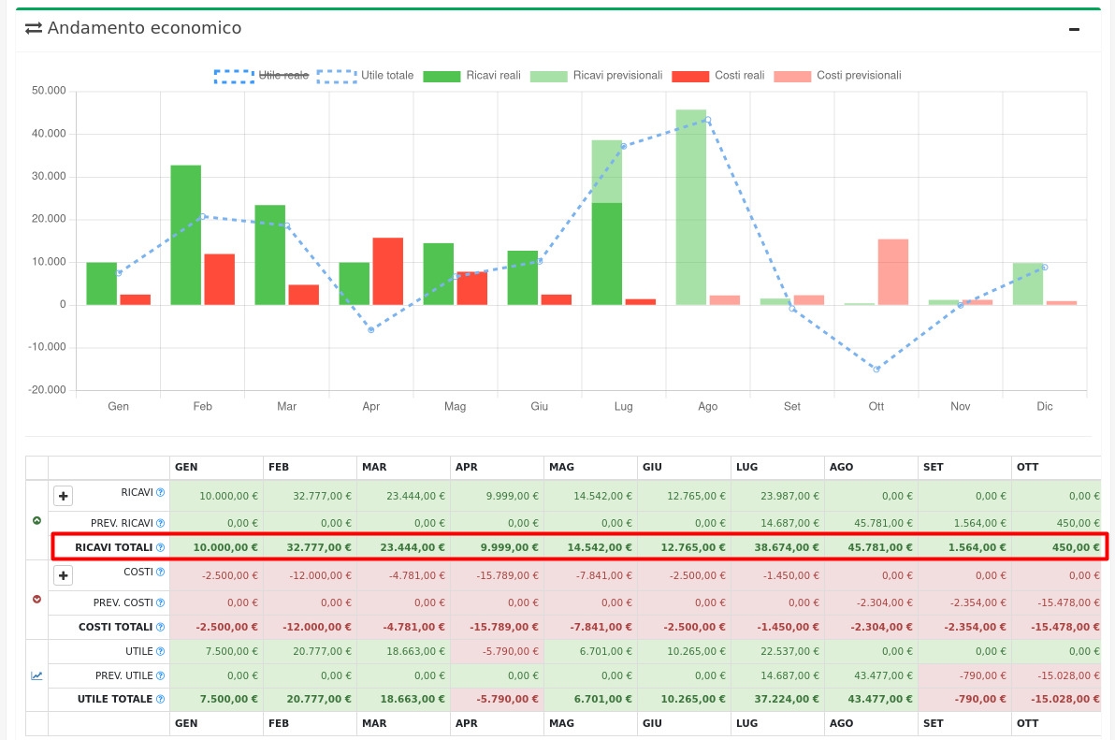The width and height of the screenshot is (1115, 740).
Task: Click the Ago data point on profit line
Action: click(x=708, y=120)
